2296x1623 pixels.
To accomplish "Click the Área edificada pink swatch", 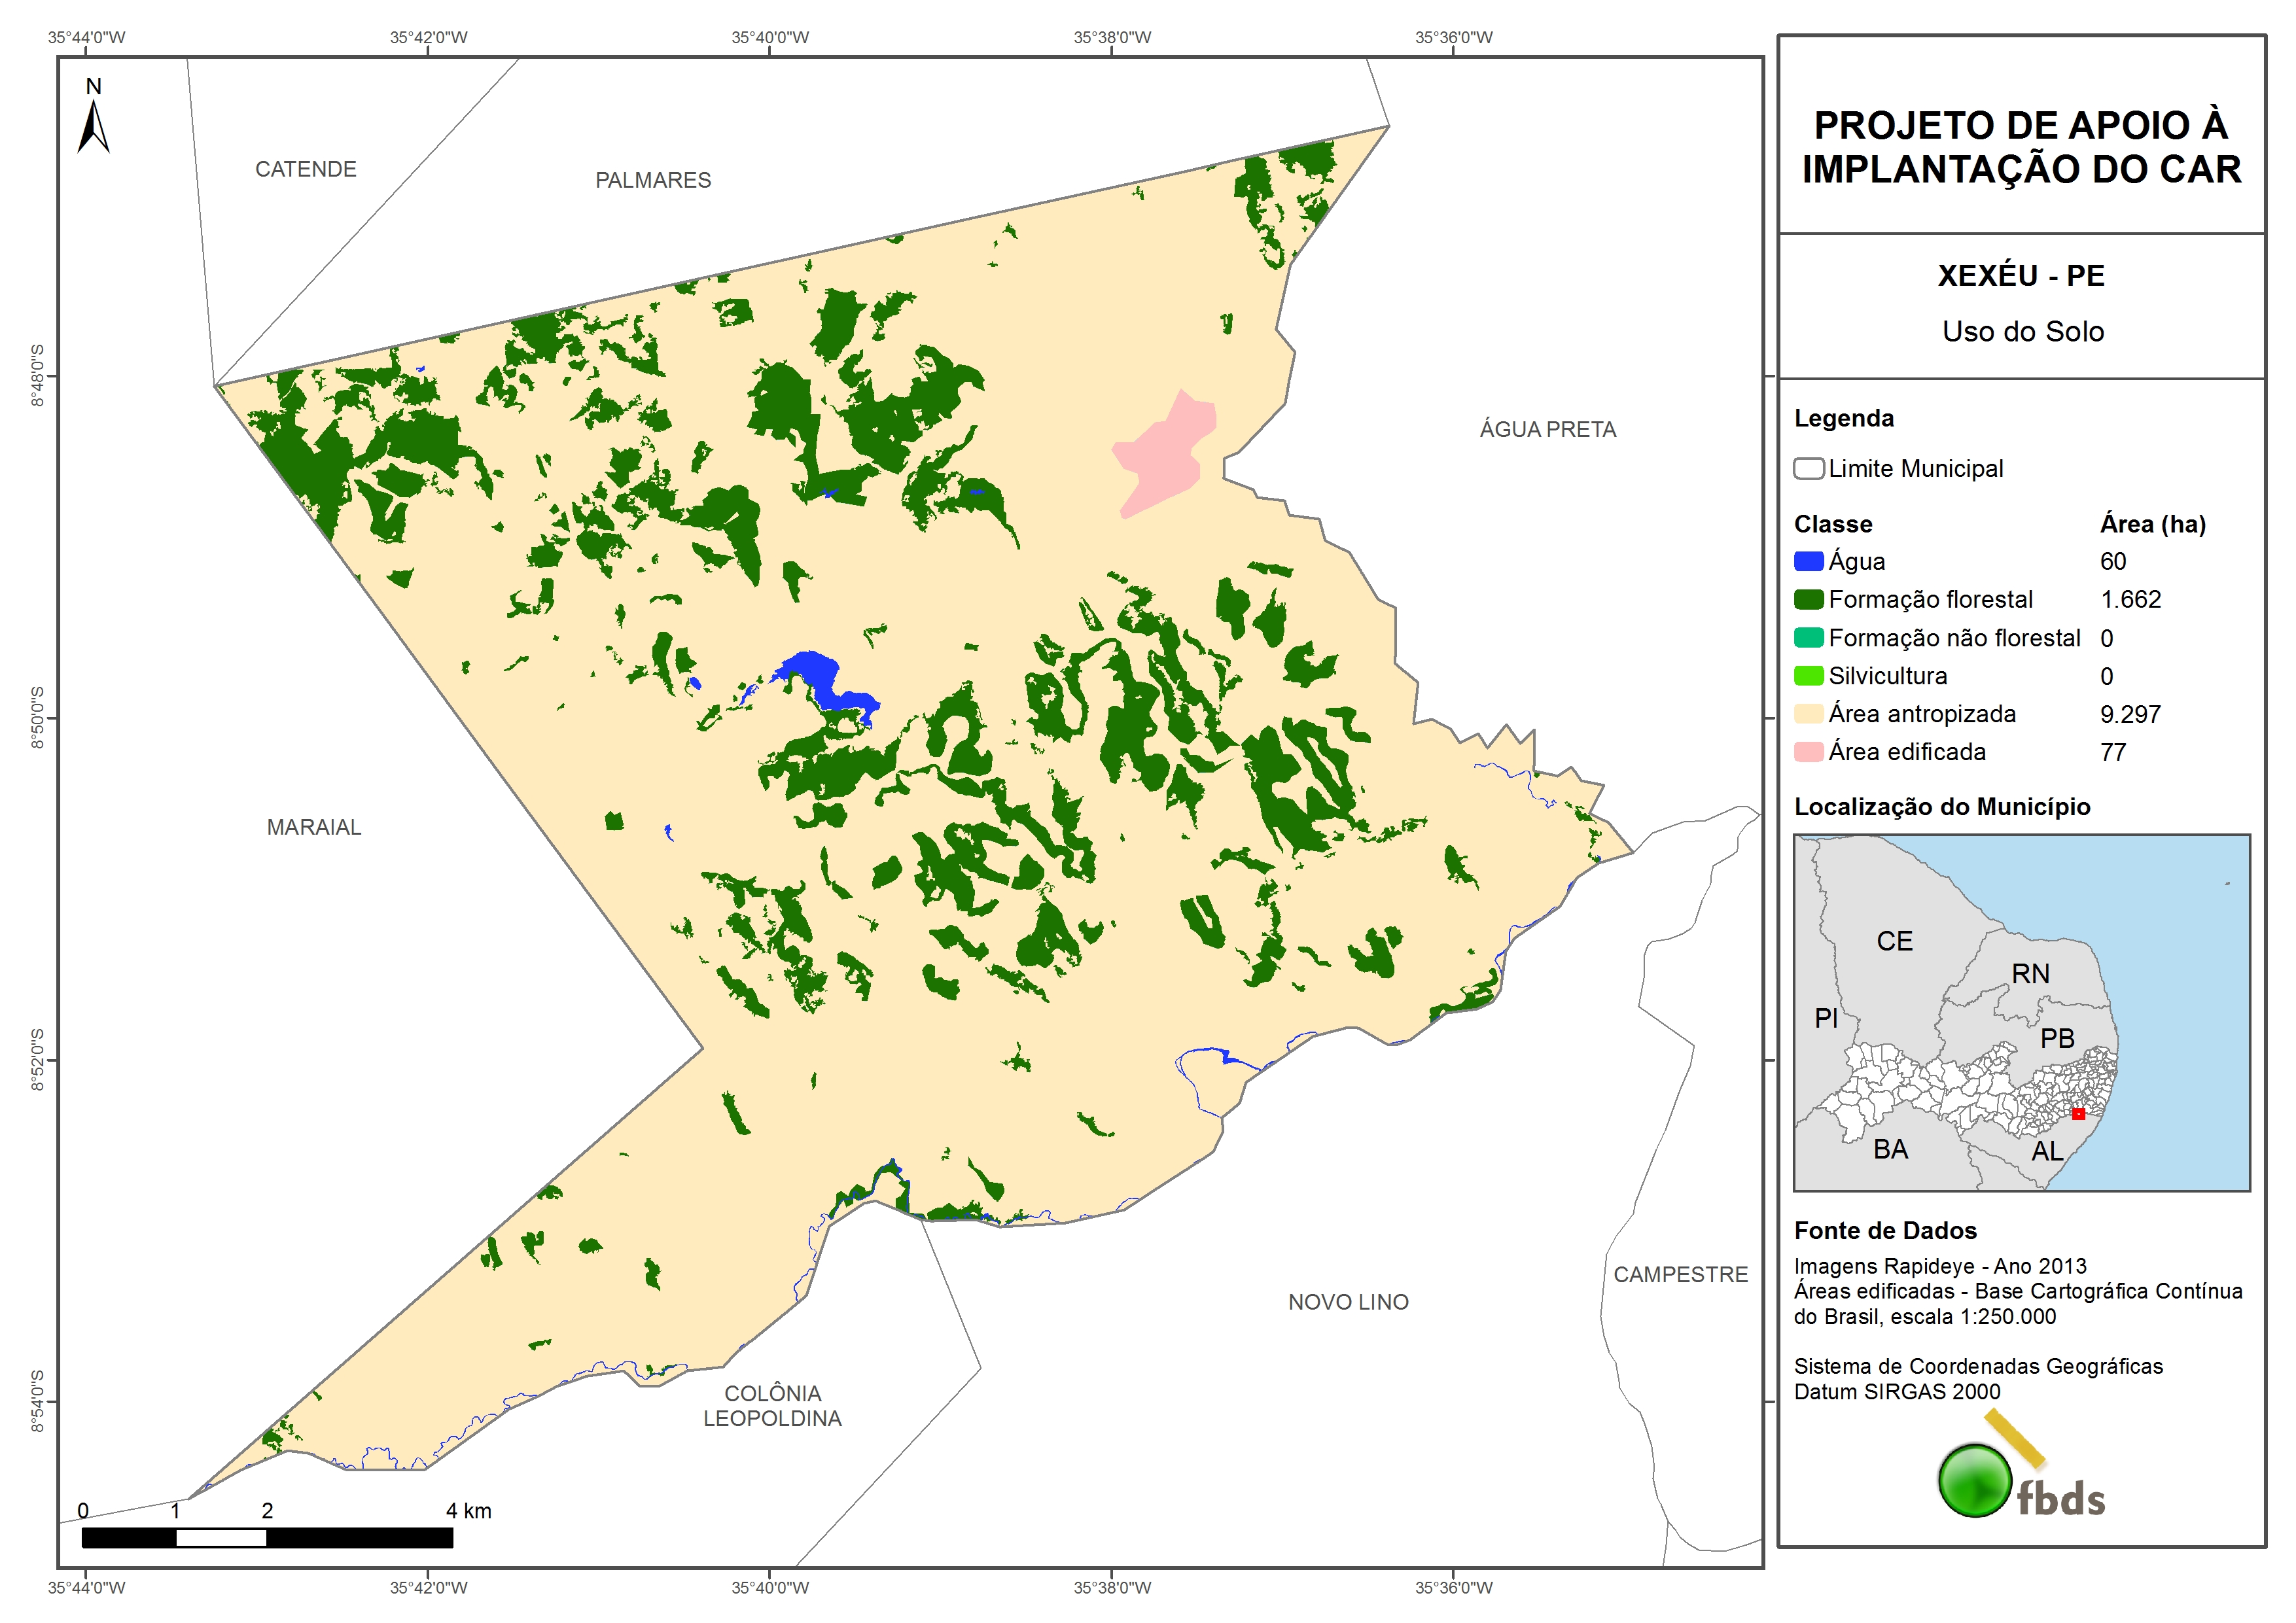I will click(1808, 752).
